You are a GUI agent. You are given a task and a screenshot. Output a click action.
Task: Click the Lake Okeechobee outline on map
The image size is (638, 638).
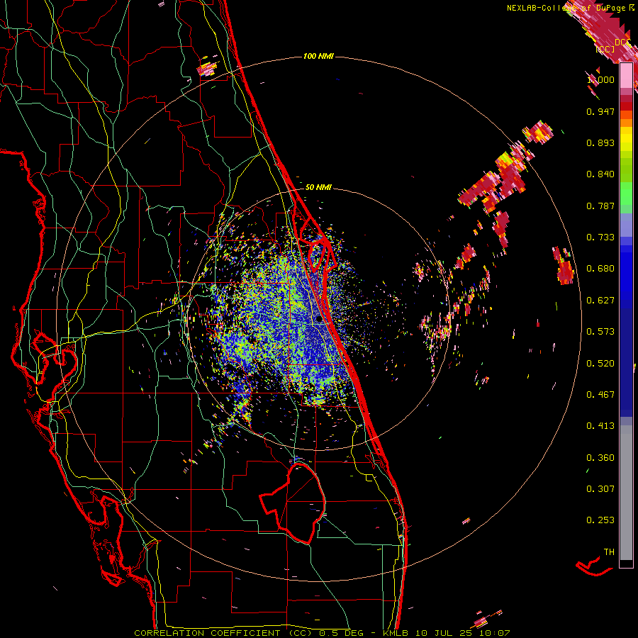coord(293,504)
